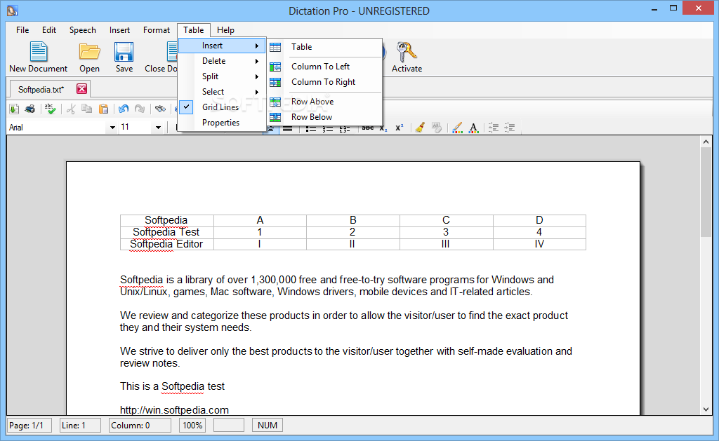This screenshot has width=719, height=441.
Task: Click the table cell containing Softpedia Editor
Action: click(166, 244)
